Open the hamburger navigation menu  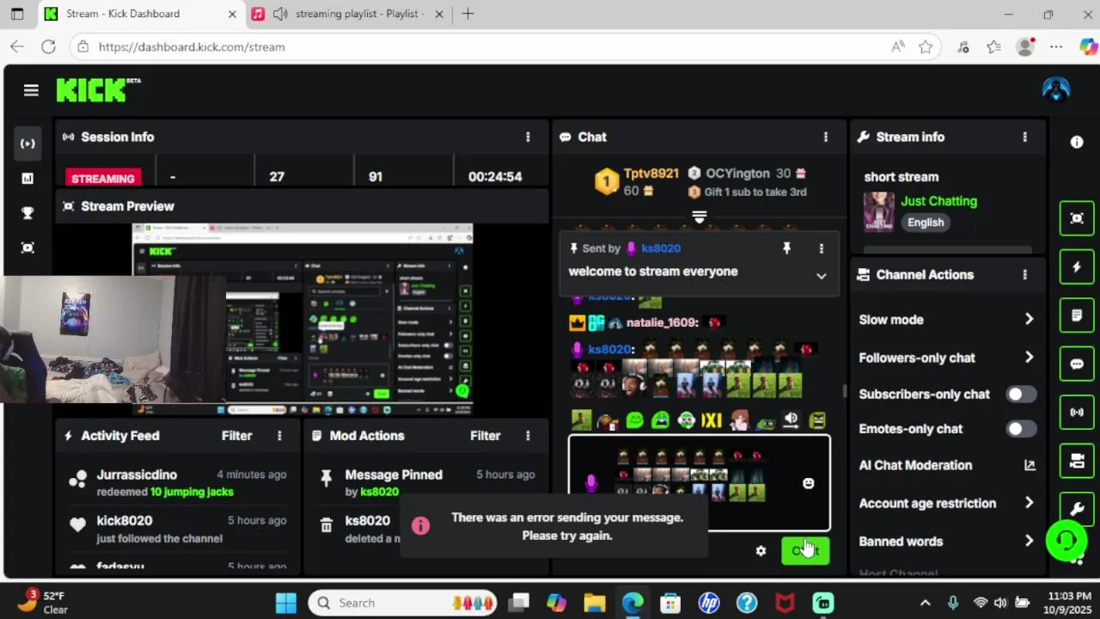(31, 90)
